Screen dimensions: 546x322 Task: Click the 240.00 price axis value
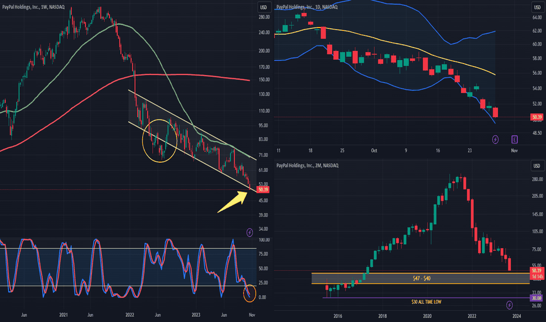[x=264, y=32]
